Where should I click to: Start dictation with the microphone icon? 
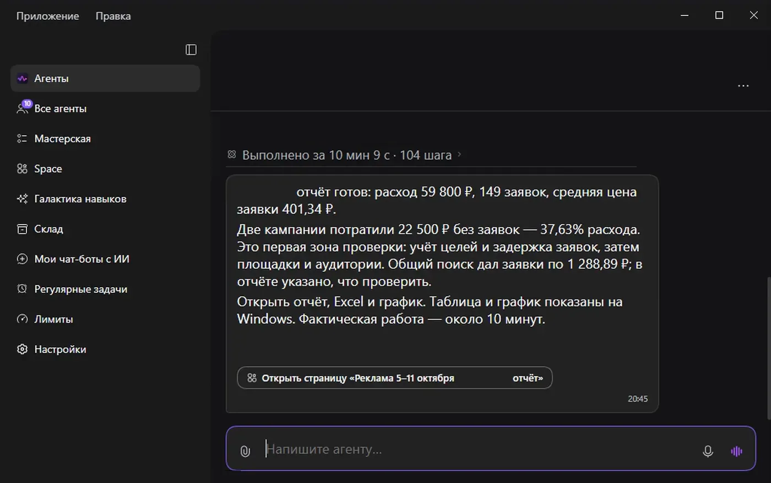(x=708, y=451)
